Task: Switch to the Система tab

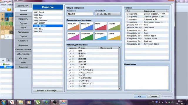Action: click(x=23, y=58)
